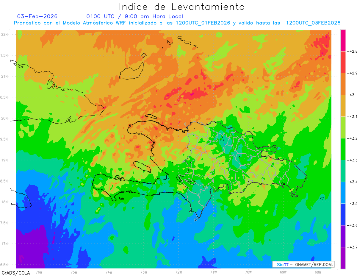Click the legend value "-43.2"
The image size is (357, 276).
[352, 138]
